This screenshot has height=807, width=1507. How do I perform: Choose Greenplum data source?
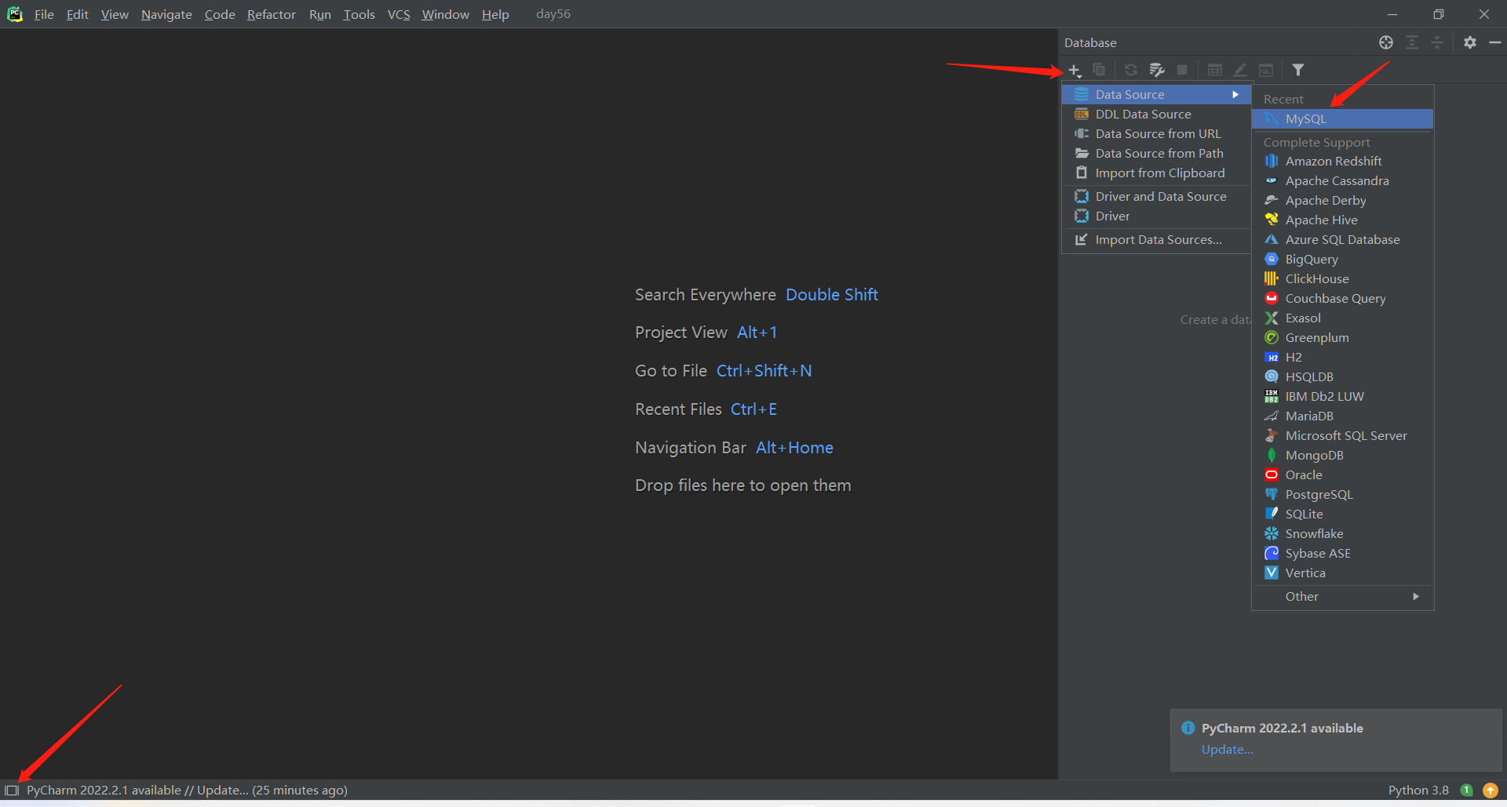tap(1342, 337)
